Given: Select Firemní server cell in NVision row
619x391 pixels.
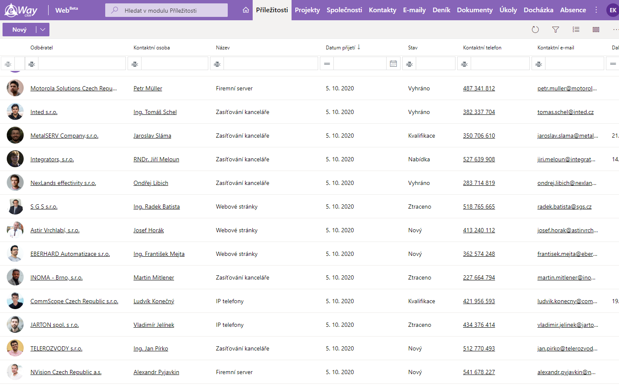Looking at the screenshot, I should click(234, 372).
